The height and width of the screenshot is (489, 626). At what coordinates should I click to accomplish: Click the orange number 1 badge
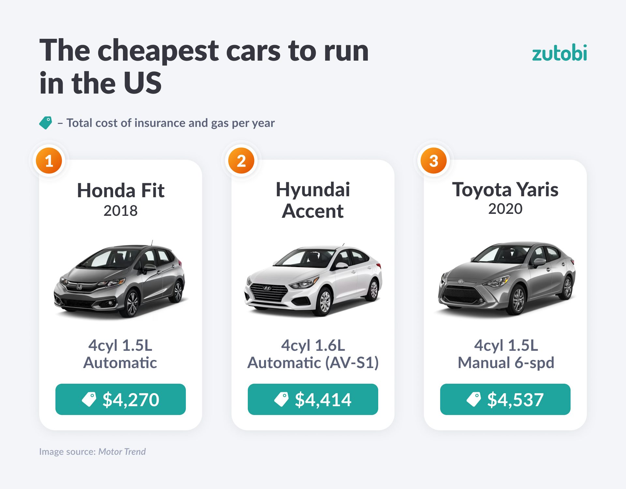point(49,161)
